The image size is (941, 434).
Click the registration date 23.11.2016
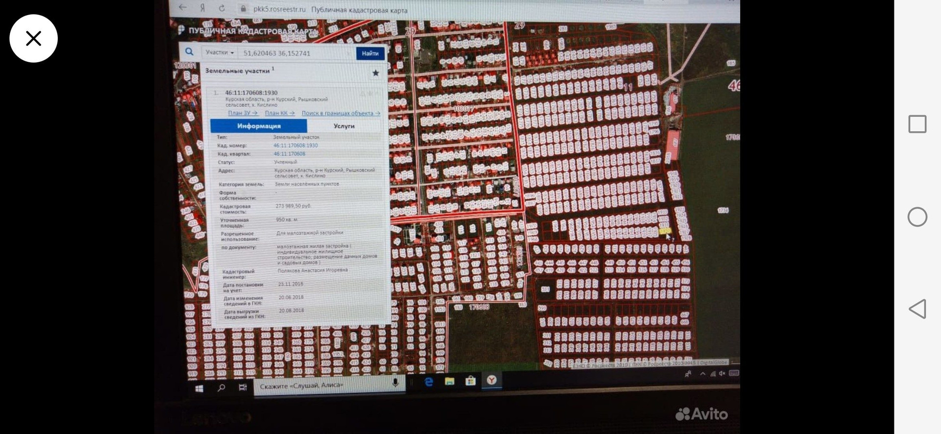pyautogui.click(x=291, y=284)
